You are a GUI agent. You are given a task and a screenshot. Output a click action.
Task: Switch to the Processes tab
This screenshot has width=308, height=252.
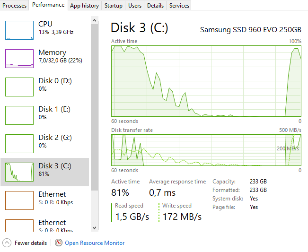click(x=14, y=6)
